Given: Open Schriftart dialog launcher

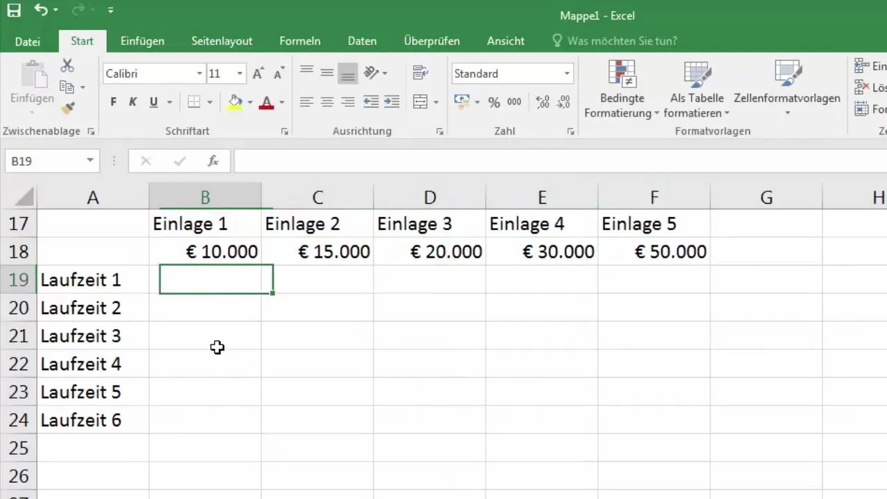Looking at the screenshot, I should [x=284, y=131].
